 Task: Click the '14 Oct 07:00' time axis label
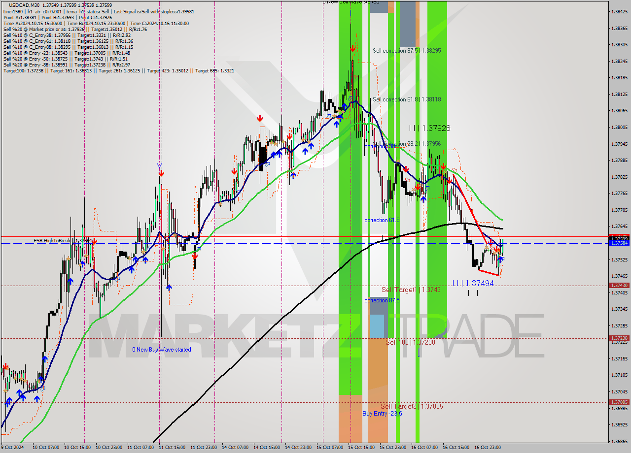pyautogui.click(x=235, y=448)
